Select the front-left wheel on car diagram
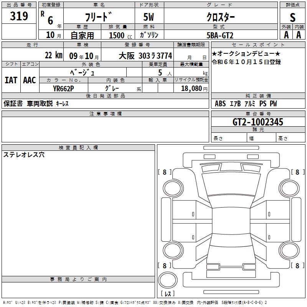Image resolution: width=307 pixels, height=307 pixels. click(173, 188)
